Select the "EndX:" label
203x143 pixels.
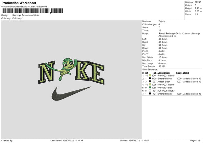pos(145,51)
